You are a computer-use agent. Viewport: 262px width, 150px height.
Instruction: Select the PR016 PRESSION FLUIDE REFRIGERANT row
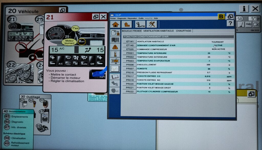[x=178, y=73]
